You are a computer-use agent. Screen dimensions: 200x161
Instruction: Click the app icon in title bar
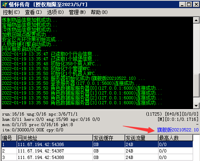(x=4, y=4)
